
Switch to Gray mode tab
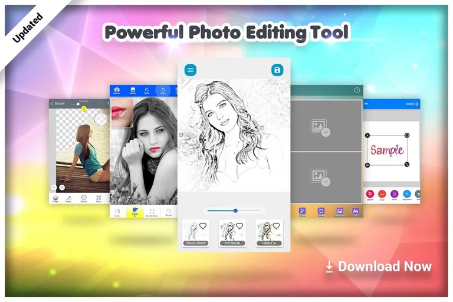(x=117, y=212)
